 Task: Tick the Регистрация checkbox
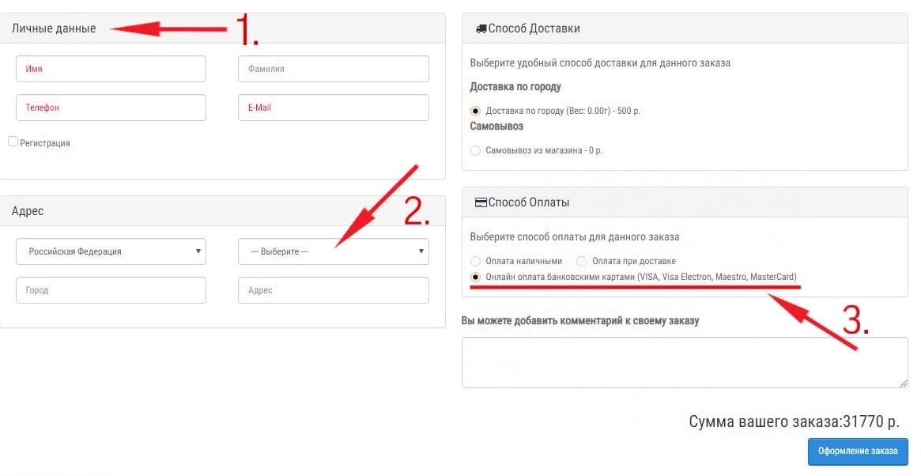point(13,142)
